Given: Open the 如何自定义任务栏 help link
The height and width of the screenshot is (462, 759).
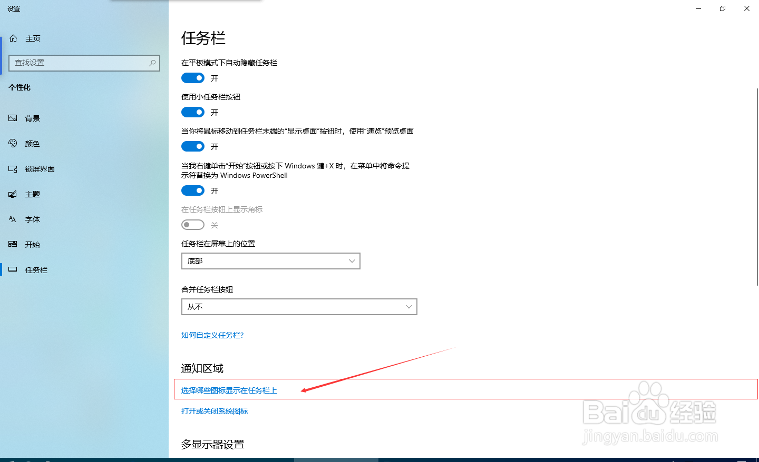Looking at the screenshot, I should [x=212, y=335].
